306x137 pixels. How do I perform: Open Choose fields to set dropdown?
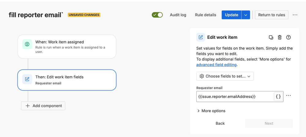pyautogui.click(x=225, y=76)
